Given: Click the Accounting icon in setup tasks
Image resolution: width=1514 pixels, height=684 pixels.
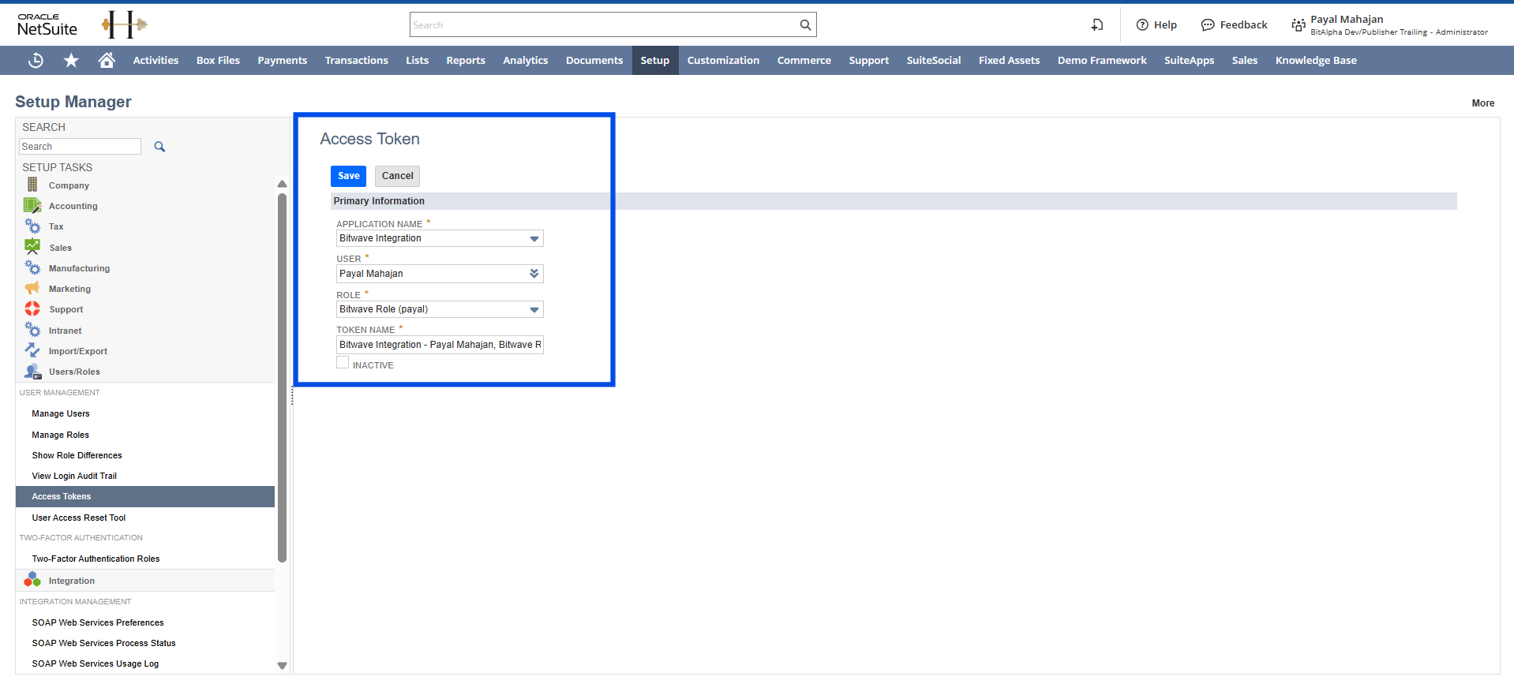Looking at the screenshot, I should tap(32, 205).
